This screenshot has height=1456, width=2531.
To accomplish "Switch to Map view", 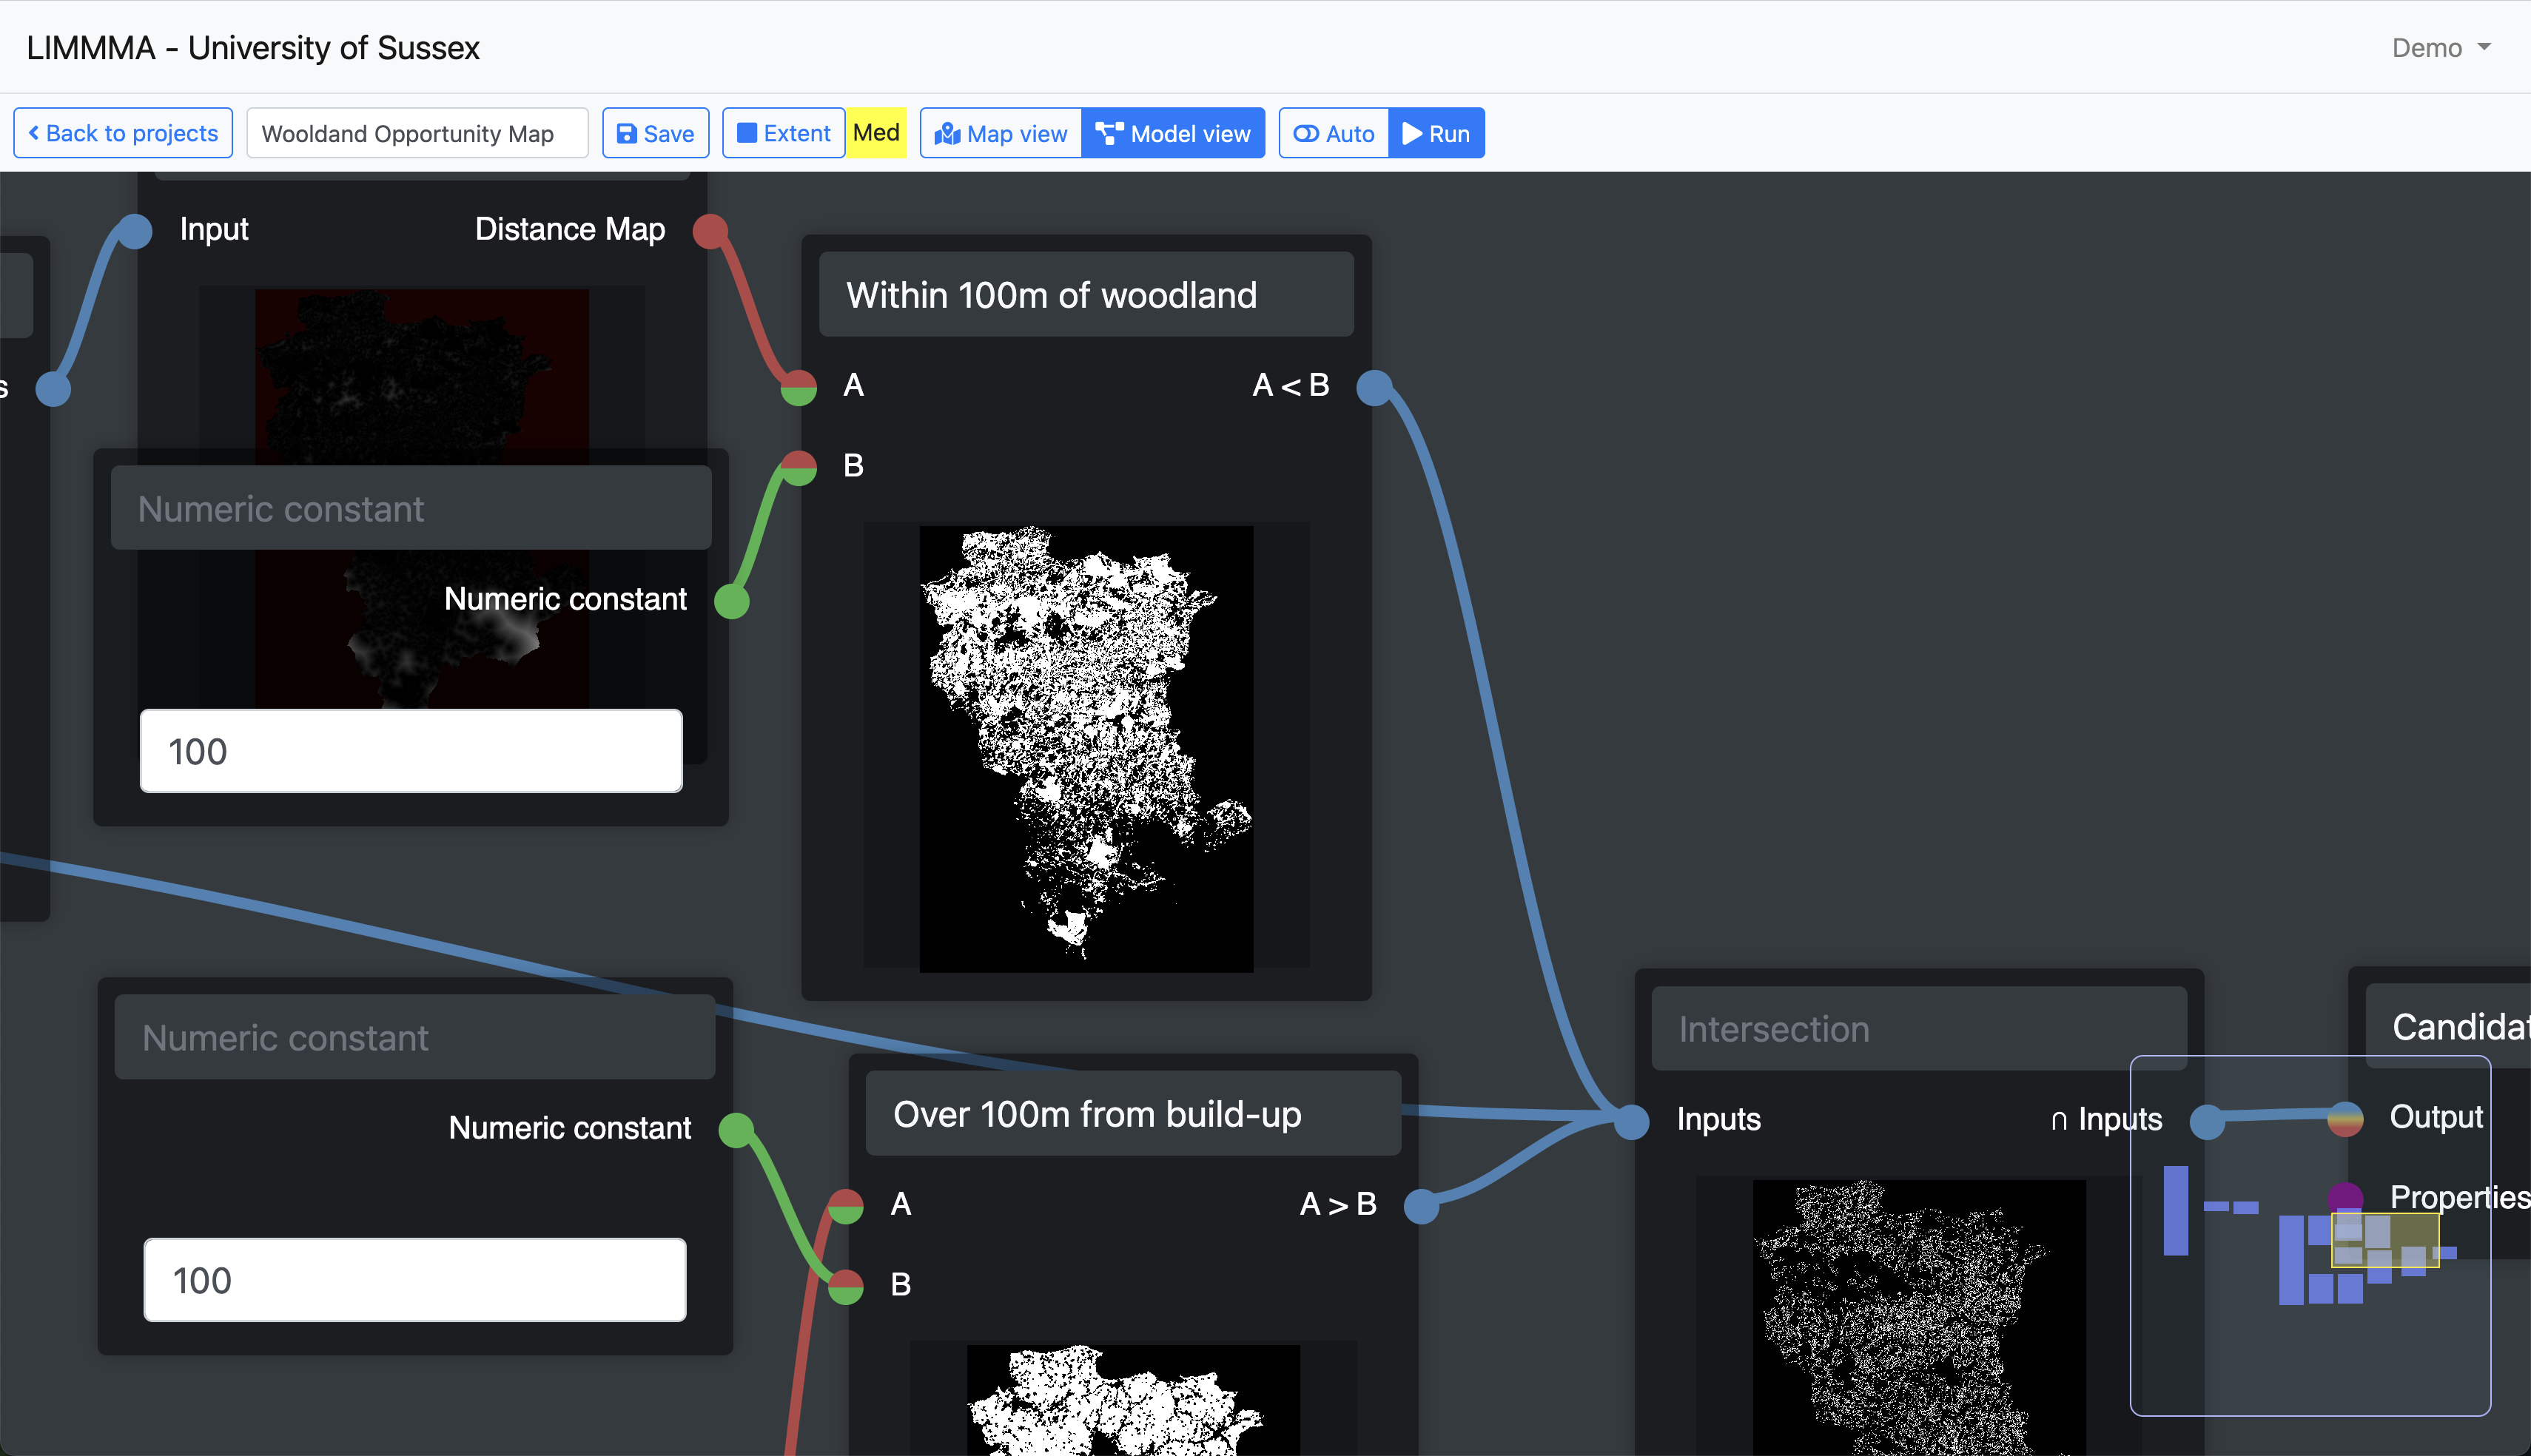I will [x=1000, y=133].
